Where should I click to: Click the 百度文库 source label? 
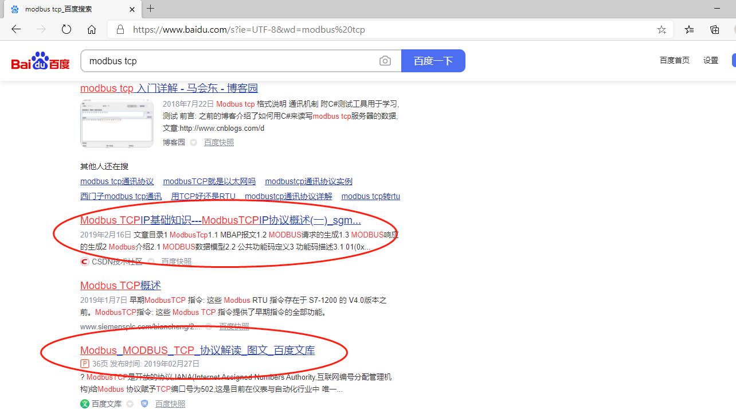pyautogui.click(x=107, y=404)
